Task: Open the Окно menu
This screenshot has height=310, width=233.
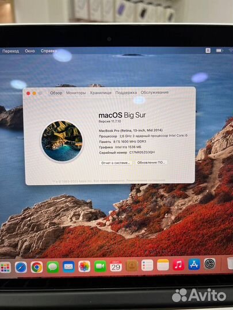Action: tap(30, 51)
